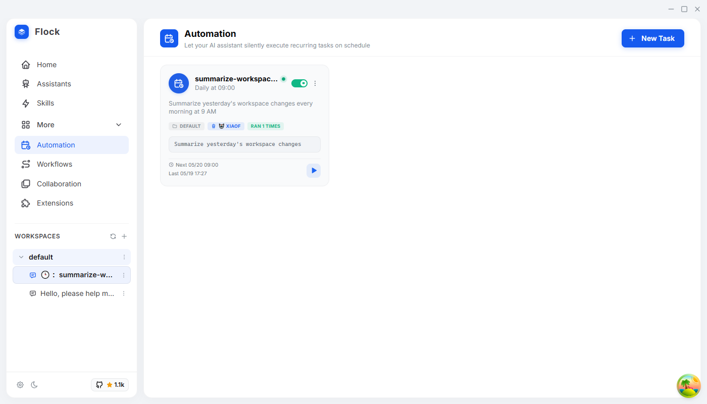Click the Automation calendar-clock sidebar icon
This screenshot has width=707, height=404.
[x=26, y=145]
